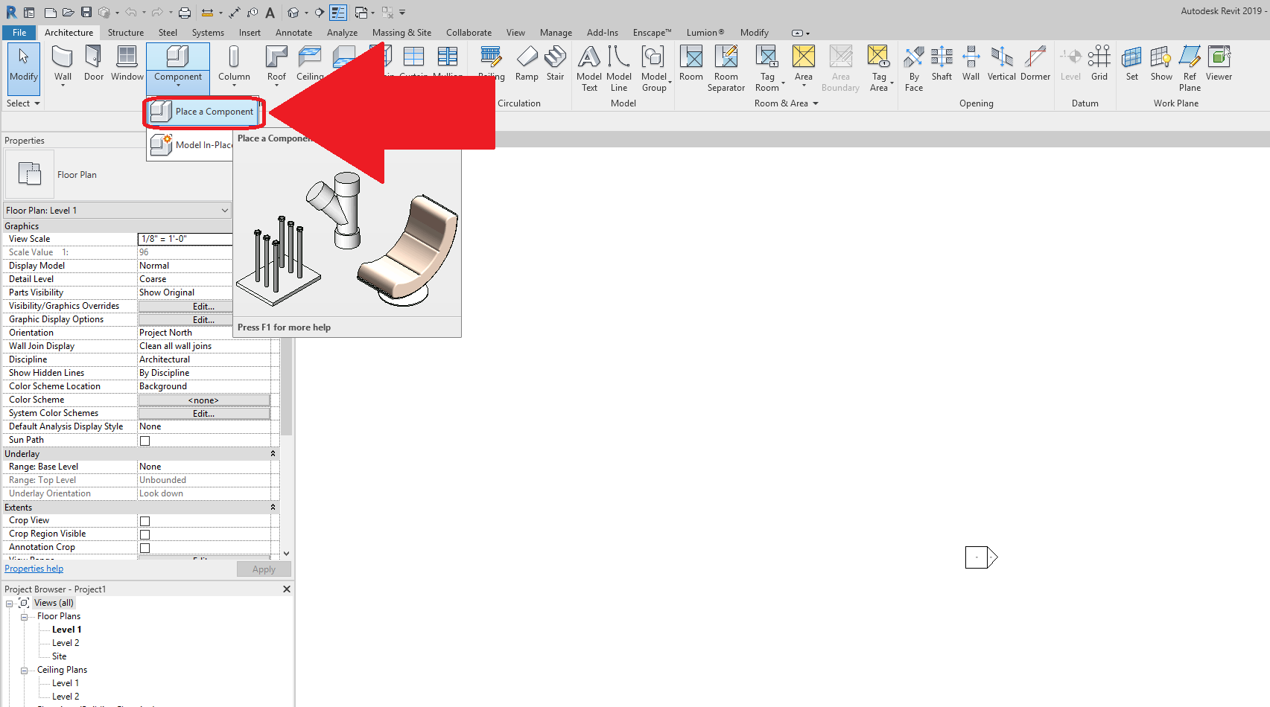
Task: Click Place a Component in the dropdown
Action: click(203, 112)
